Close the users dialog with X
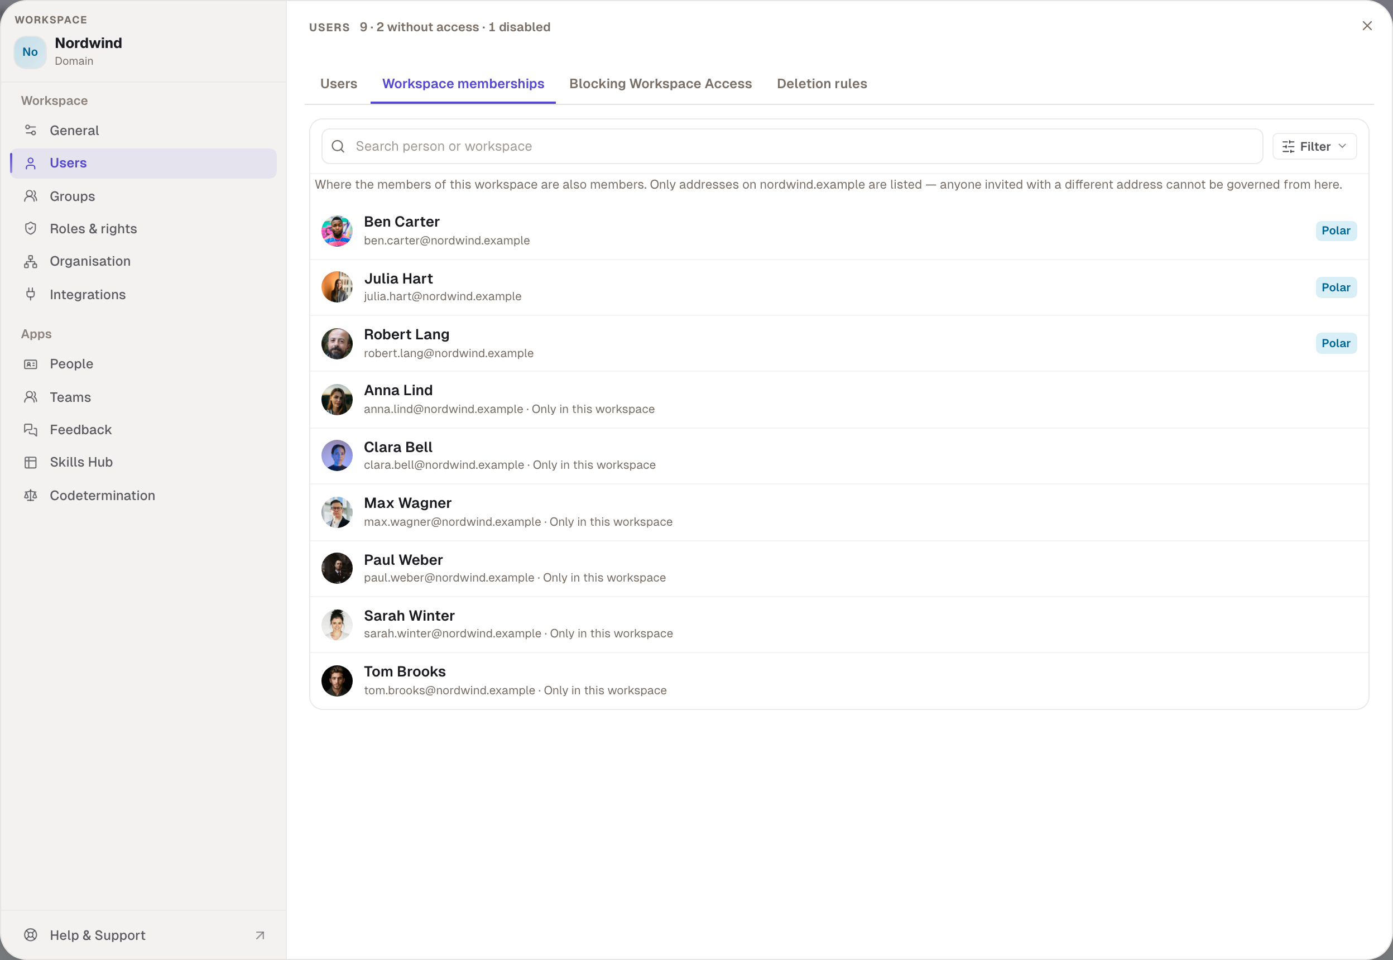 pyautogui.click(x=1367, y=26)
